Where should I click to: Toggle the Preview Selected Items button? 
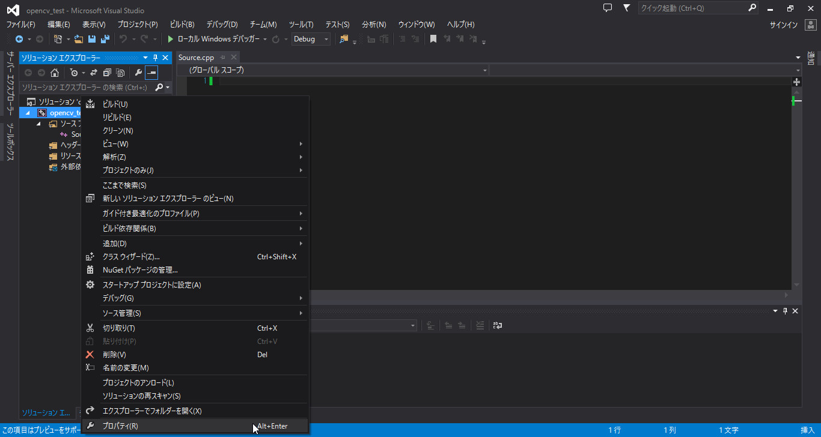click(151, 72)
